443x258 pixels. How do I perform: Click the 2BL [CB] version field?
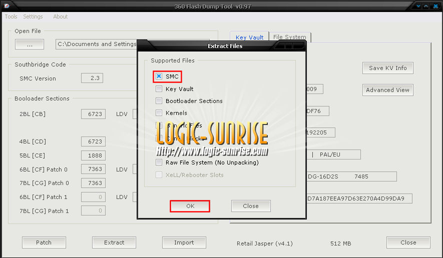93,114
